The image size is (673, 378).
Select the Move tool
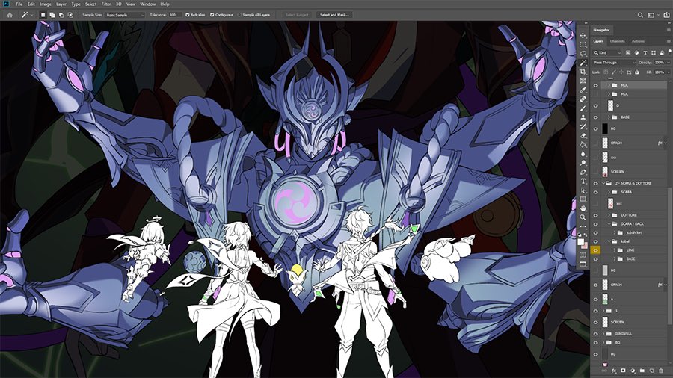pos(583,36)
